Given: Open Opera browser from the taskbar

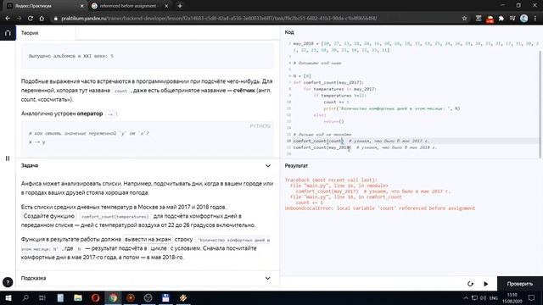Looking at the screenshot, I should (96, 297).
